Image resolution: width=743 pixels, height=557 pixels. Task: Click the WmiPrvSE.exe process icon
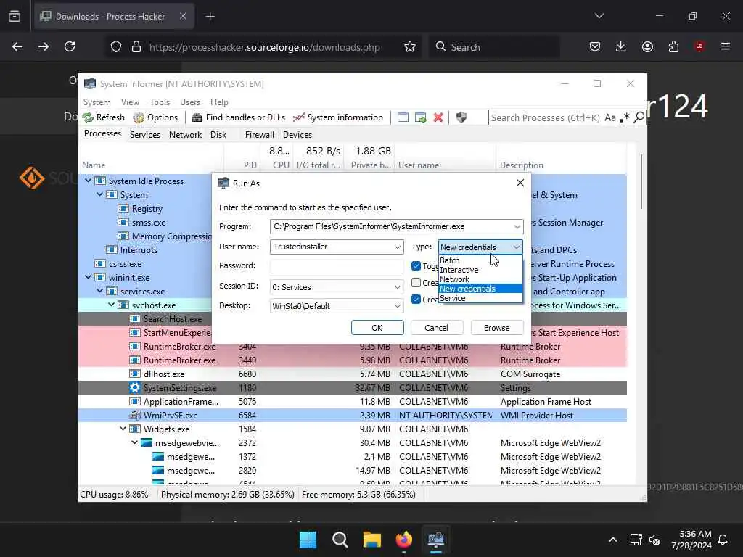(x=135, y=416)
